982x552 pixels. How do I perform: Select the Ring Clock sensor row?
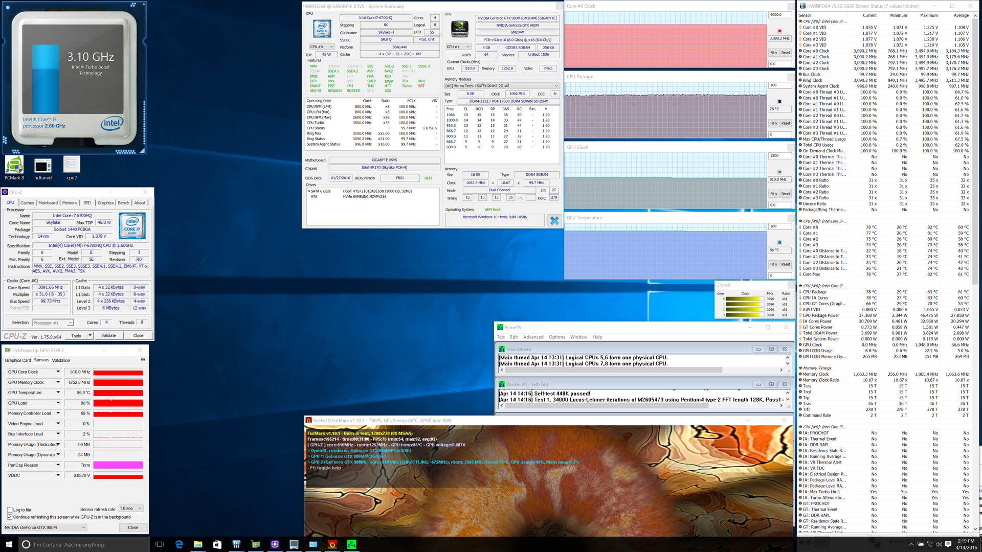pyautogui.click(x=885, y=80)
